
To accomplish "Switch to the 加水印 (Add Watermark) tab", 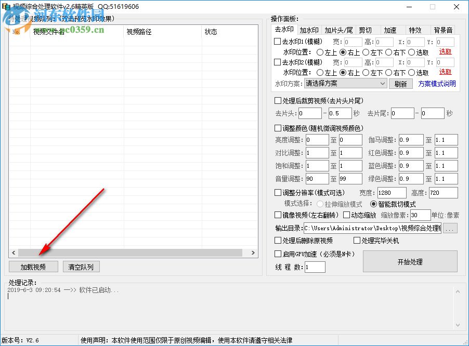I will [x=310, y=30].
